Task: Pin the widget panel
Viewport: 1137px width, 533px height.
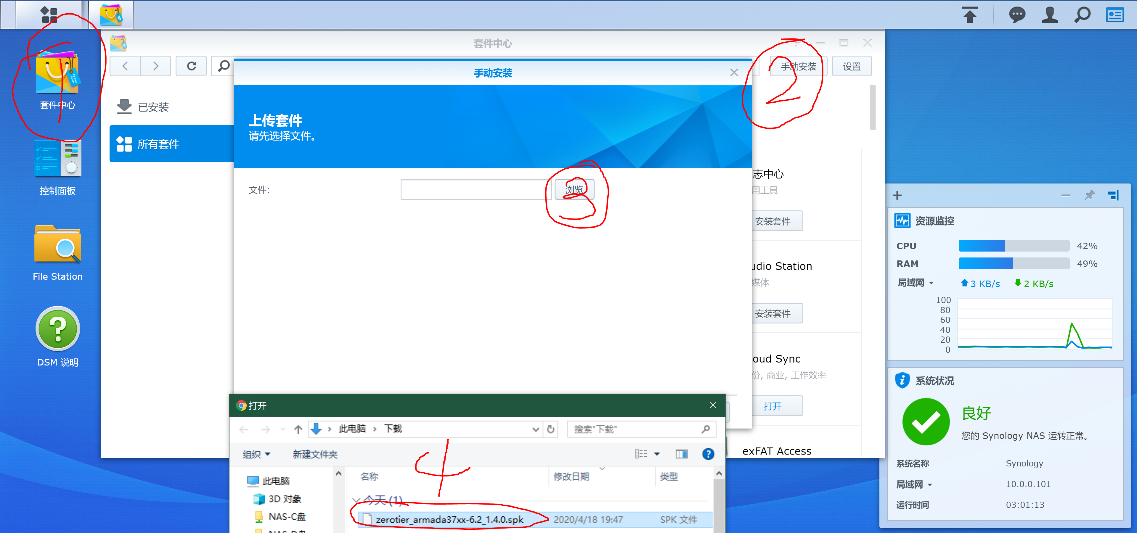Action: (x=1089, y=195)
